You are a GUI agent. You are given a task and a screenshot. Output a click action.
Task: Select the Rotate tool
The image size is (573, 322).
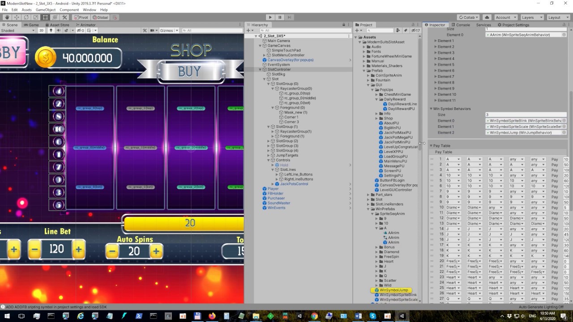[x=26, y=17]
